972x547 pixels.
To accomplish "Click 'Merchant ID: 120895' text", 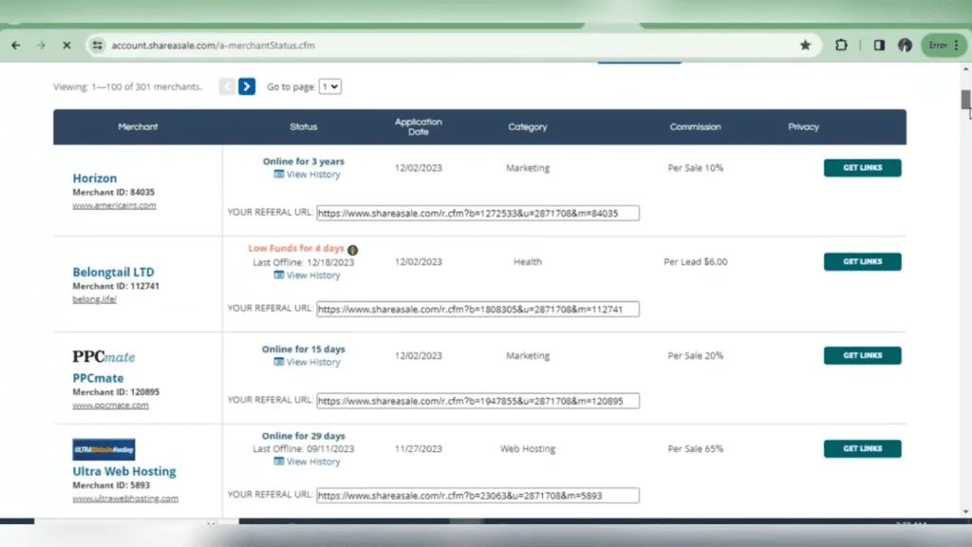I will tap(116, 392).
